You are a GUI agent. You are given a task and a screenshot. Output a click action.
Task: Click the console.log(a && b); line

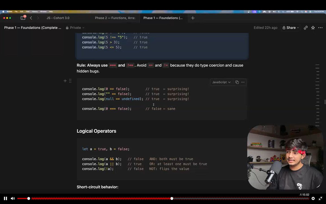click(x=102, y=159)
